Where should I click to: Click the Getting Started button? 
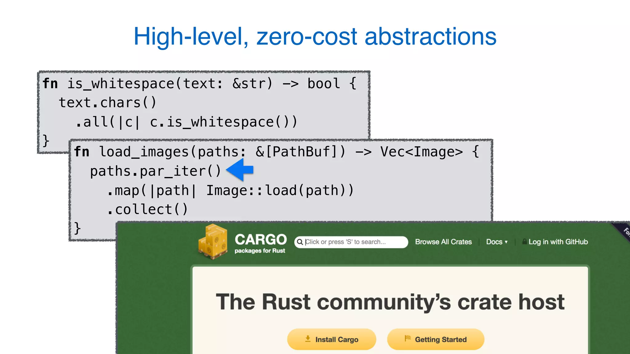tap(436, 339)
